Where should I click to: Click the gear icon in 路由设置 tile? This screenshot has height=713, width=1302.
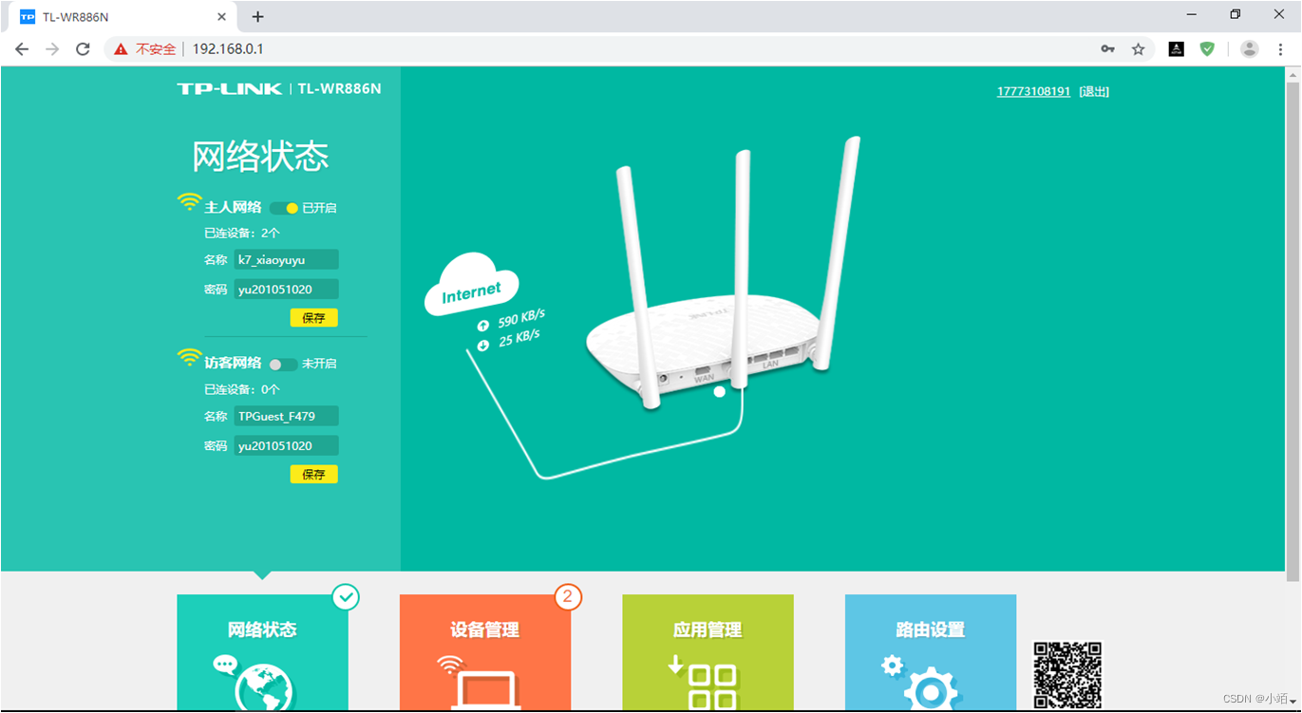(931, 688)
